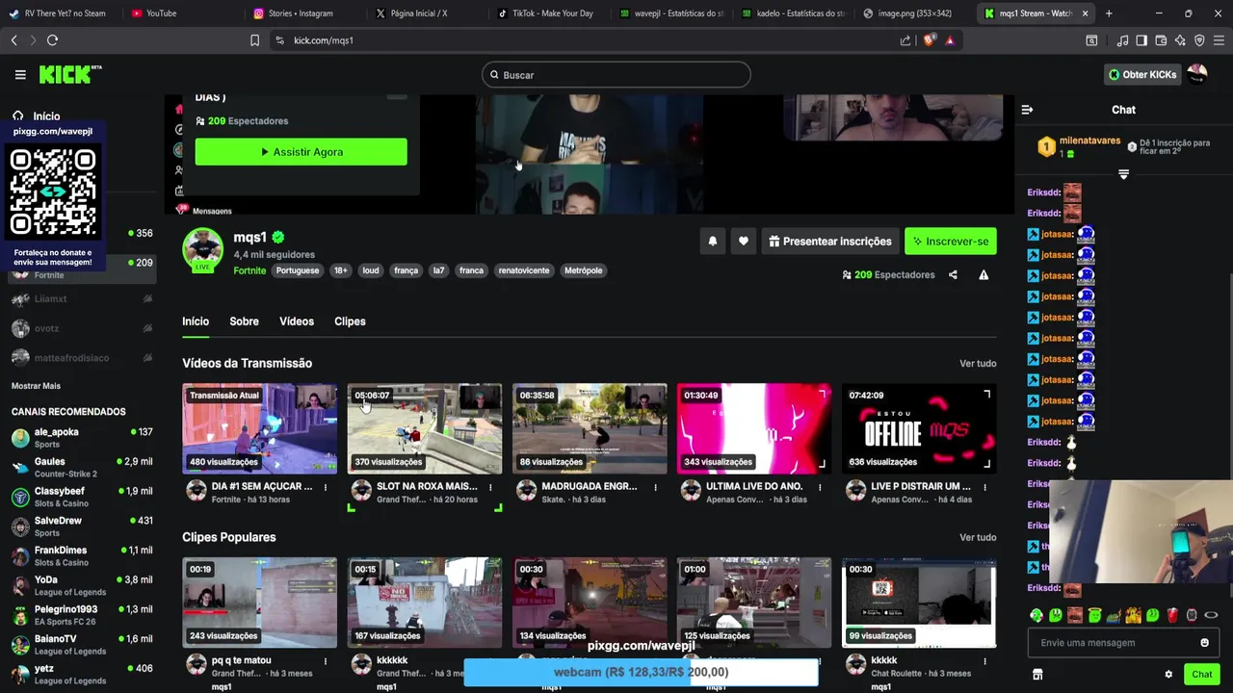Open options menu for LIVE P DISTRAIR video
Screen dimensions: 1233x693
coord(984,487)
